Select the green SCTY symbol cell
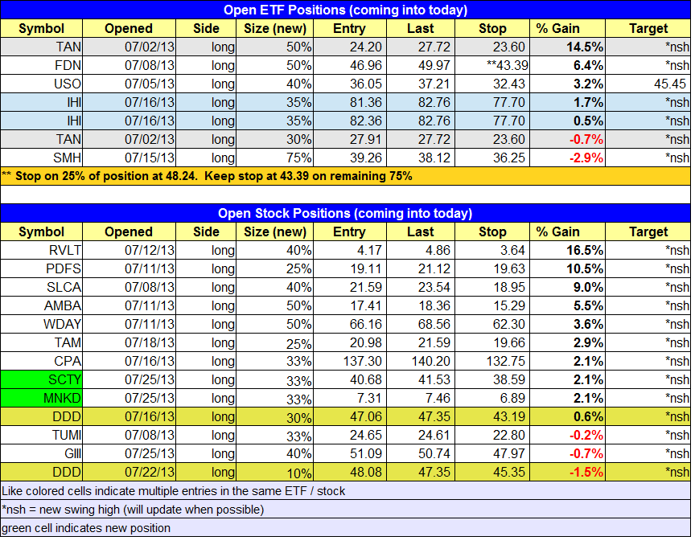Screen dimensions: 695x557 pos(42,380)
